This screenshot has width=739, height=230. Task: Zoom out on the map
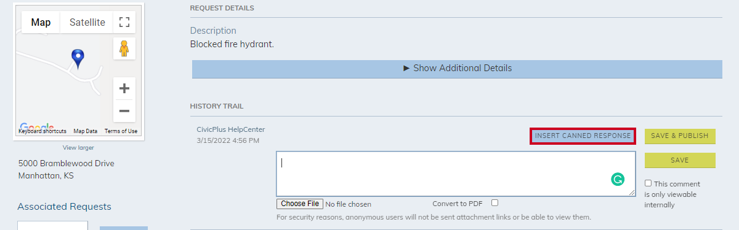pos(124,111)
